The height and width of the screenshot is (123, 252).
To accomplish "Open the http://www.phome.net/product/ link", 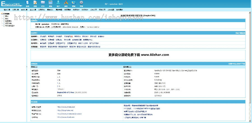I will [x=69, y=114].
